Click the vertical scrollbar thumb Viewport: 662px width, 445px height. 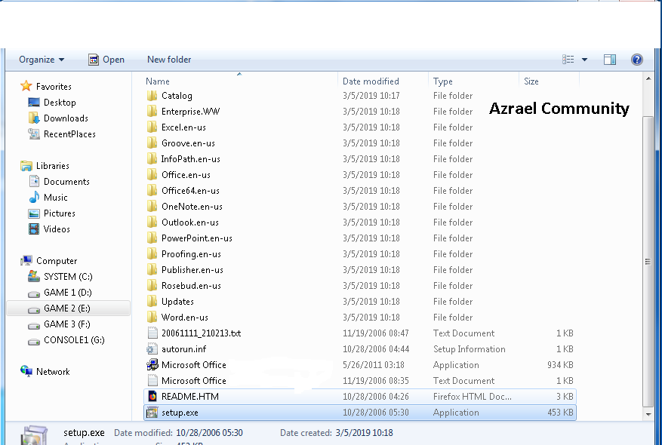(648, 262)
